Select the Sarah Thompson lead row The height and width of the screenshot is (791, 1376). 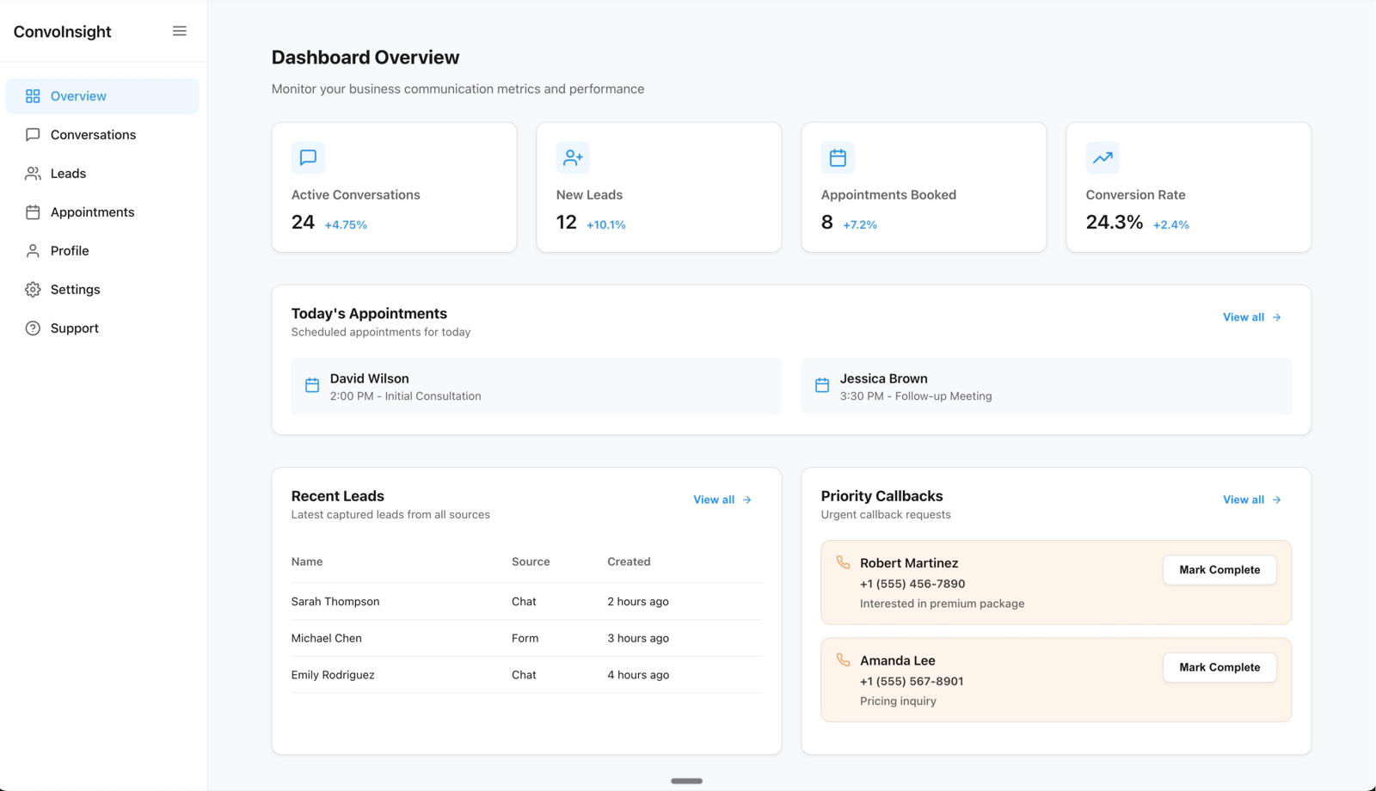point(526,602)
